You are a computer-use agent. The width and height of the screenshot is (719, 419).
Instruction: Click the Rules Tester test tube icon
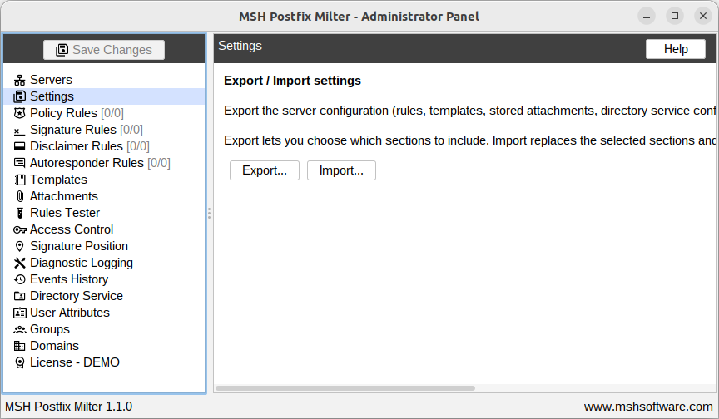[x=19, y=213]
